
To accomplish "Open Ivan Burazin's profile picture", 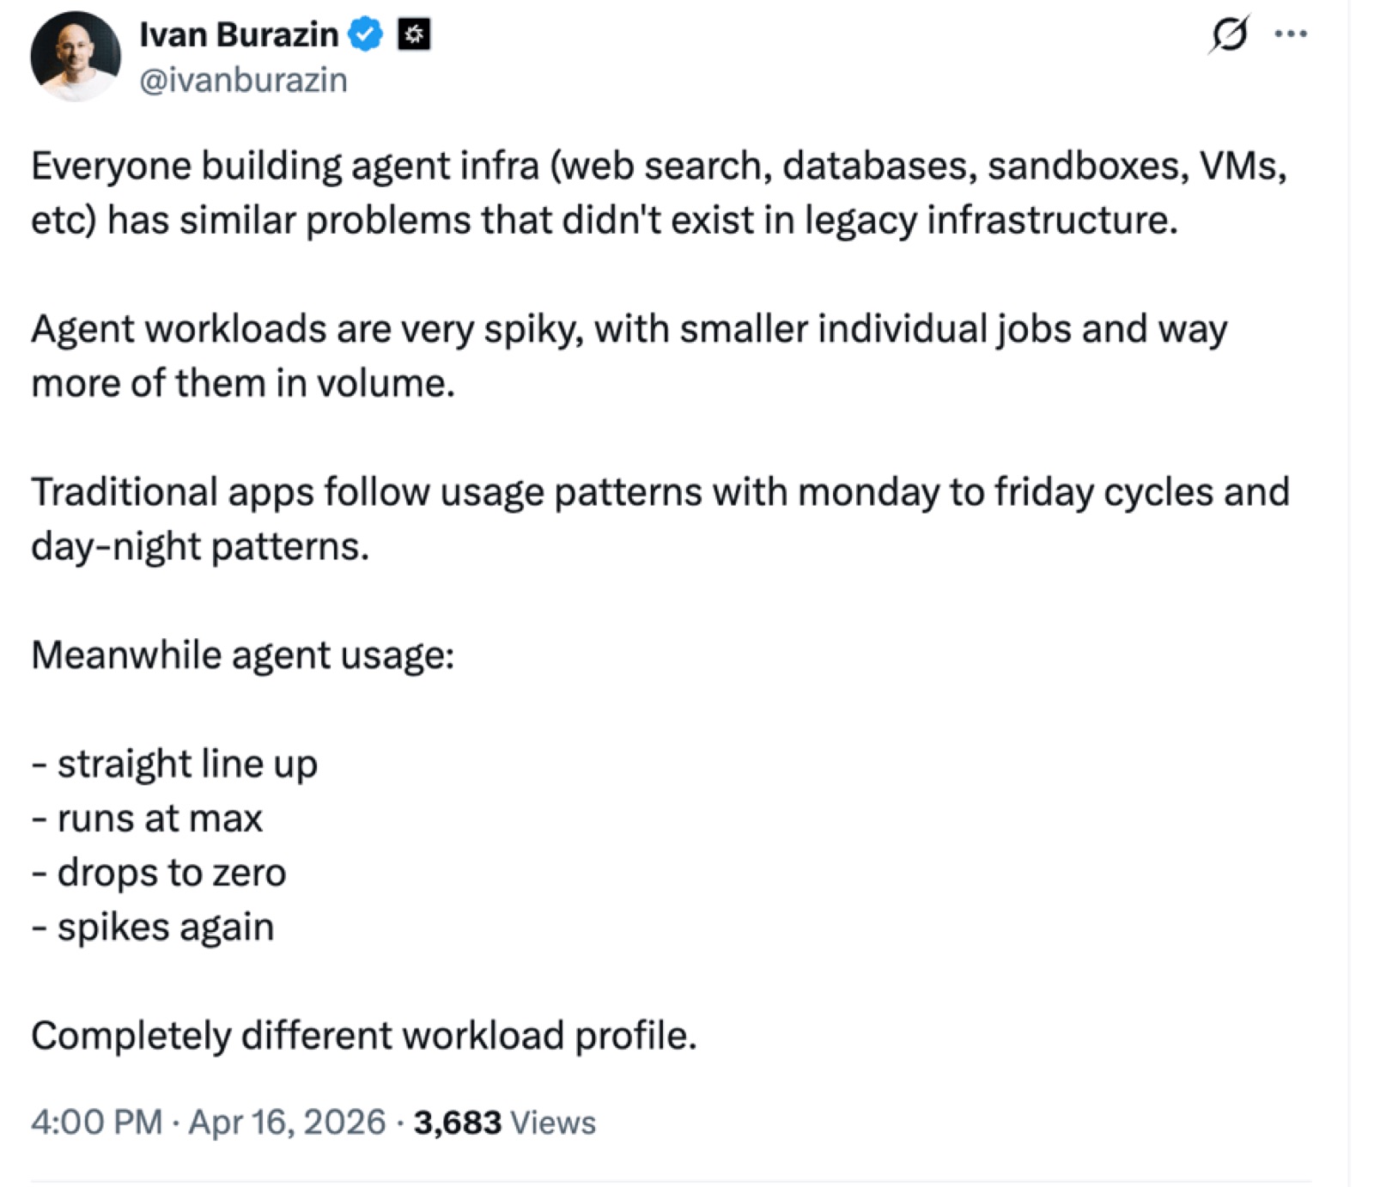I will click(x=76, y=57).
